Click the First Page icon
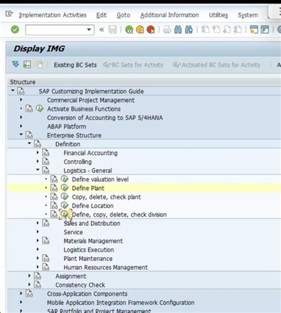This screenshot has width=281, height=313. pos(205,29)
